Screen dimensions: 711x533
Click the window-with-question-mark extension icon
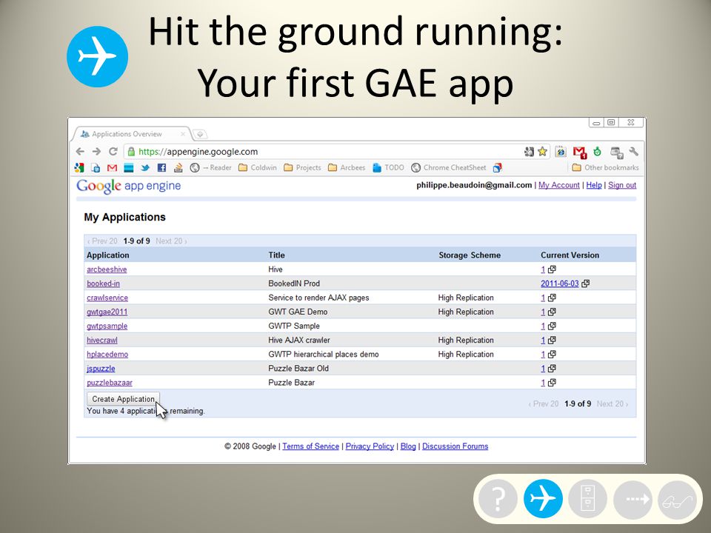tap(617, 152)
